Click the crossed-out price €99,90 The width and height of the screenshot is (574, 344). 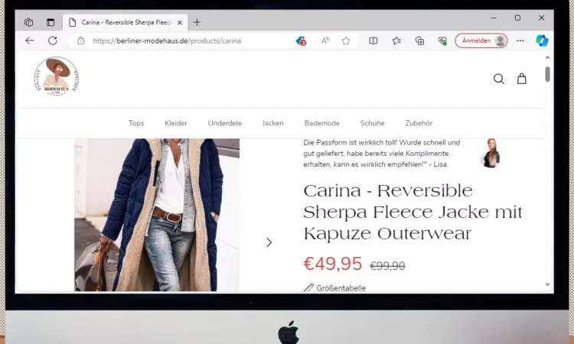point(387,266)
